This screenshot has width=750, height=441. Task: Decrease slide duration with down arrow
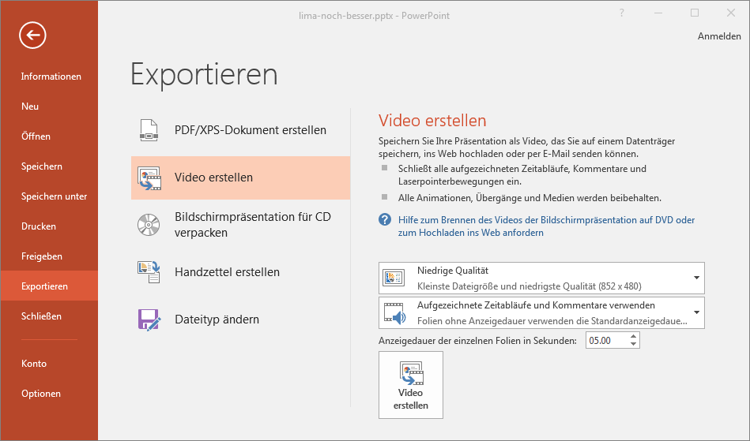(633, 344)
